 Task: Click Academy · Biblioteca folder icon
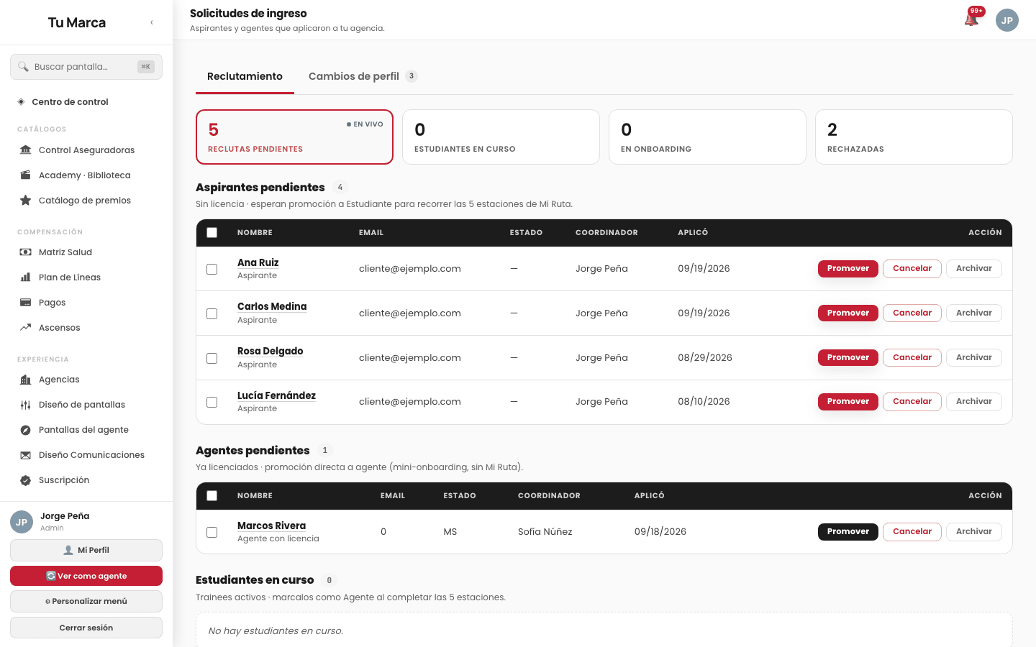click(25, 175)
